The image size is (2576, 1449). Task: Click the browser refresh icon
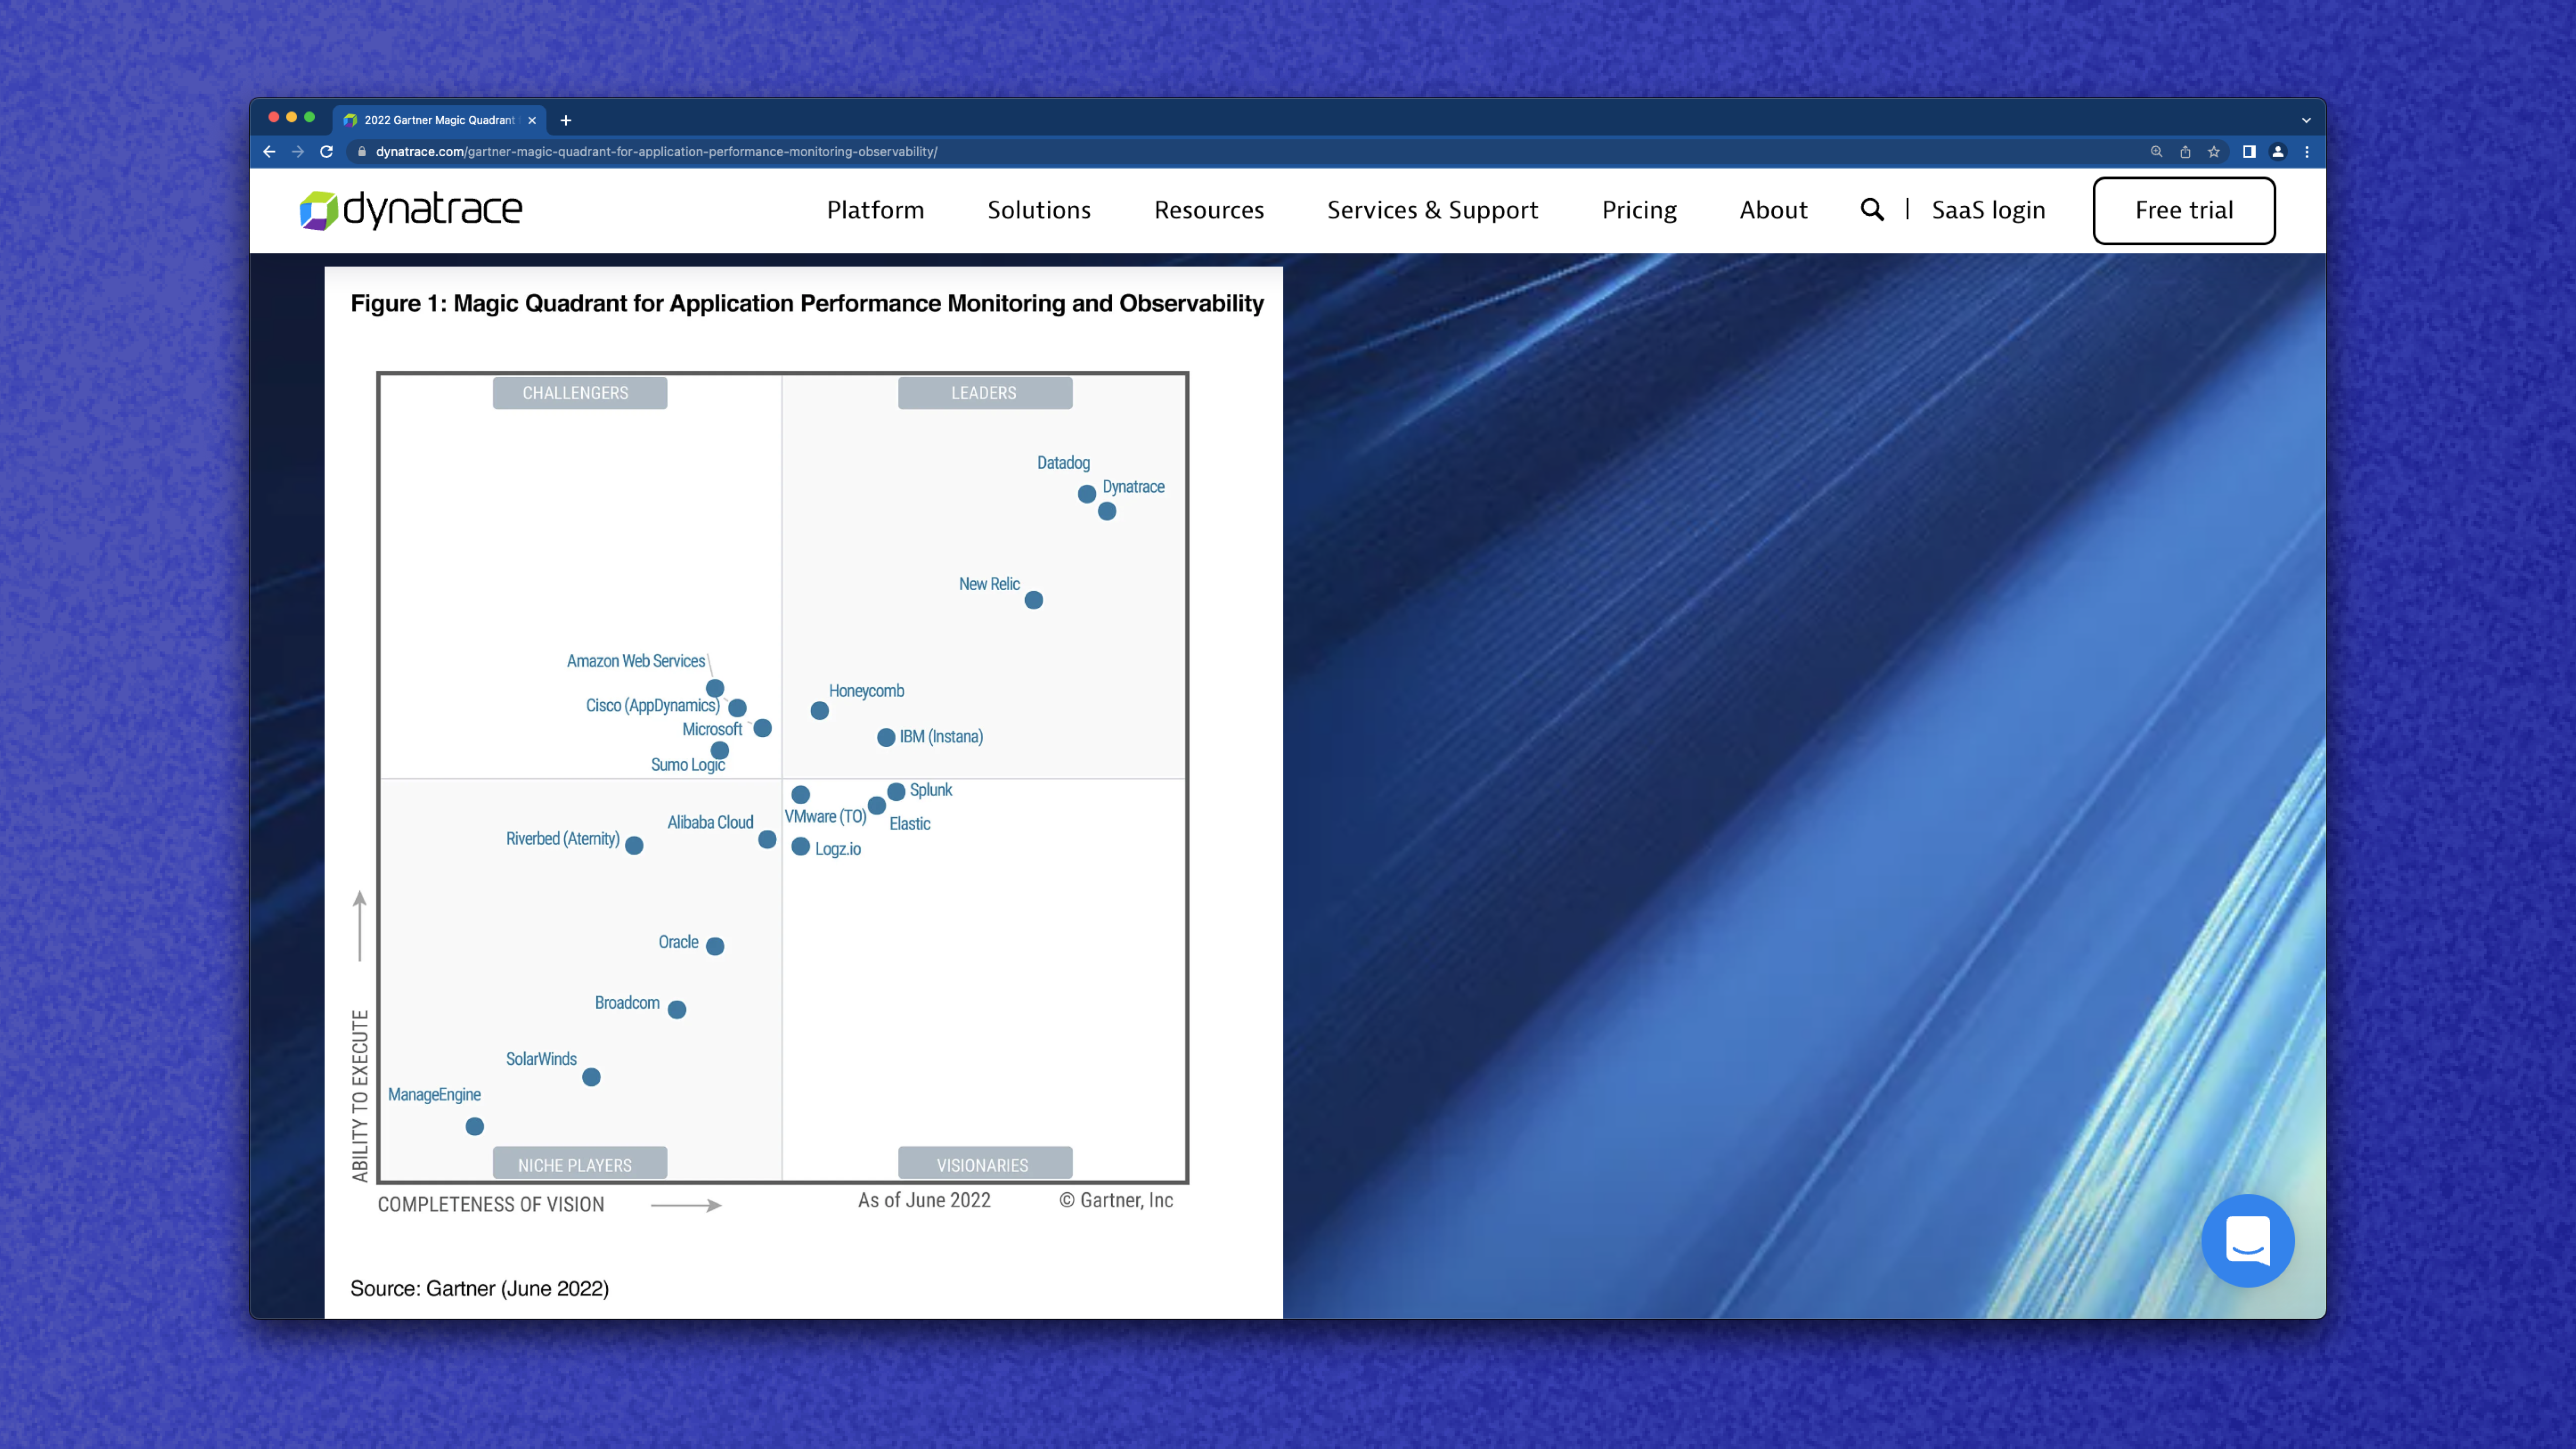[x=326, y=150]
